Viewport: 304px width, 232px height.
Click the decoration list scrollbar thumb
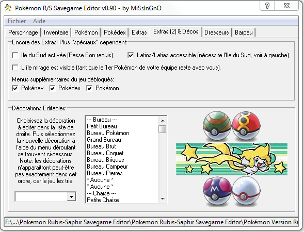click(x=163, y=129)
